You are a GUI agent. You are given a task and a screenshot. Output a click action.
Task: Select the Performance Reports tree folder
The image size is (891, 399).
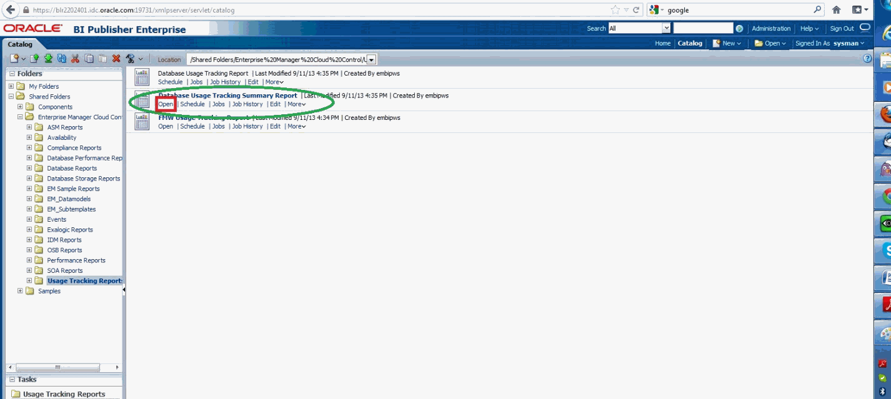pyautogui.click(x=76, y=260)
